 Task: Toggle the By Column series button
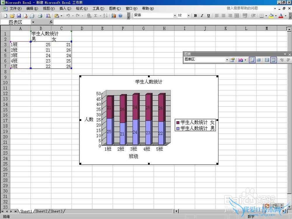[273, 60]
